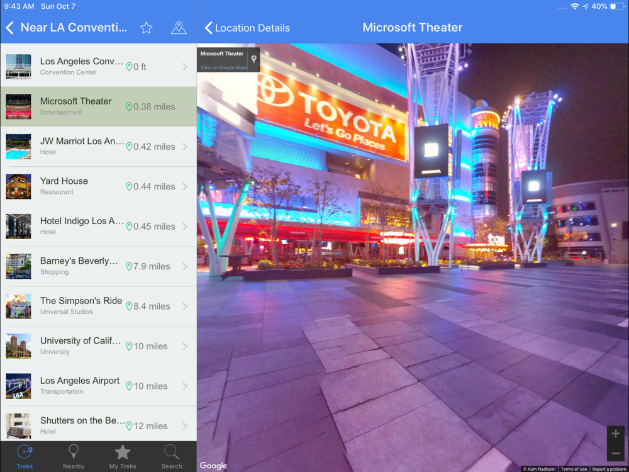Click the location pin next to 0.42 miles

[129, 147]
